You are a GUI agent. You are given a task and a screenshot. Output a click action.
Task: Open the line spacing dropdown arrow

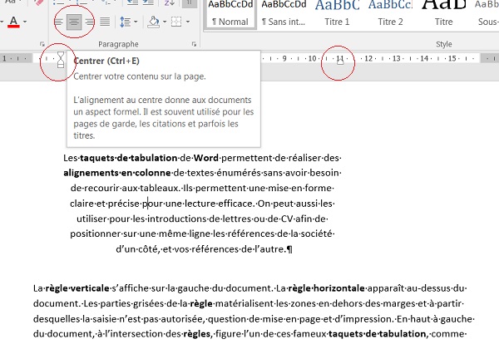pyautogui.click(x=136, y=22)
